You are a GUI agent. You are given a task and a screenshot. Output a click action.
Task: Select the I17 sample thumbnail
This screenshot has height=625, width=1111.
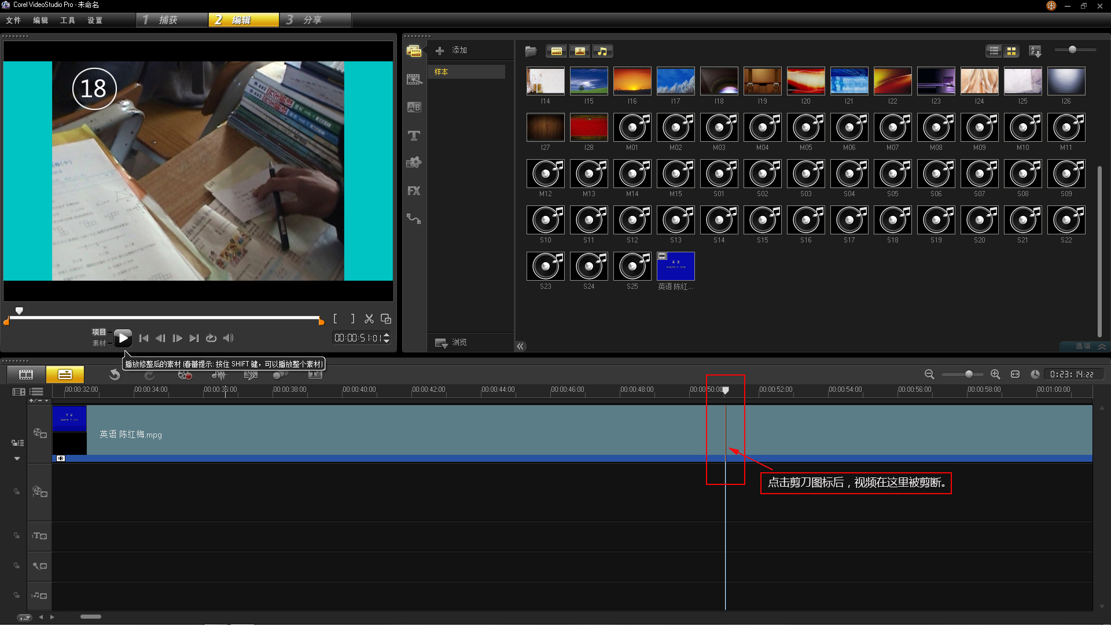(675, 81)
